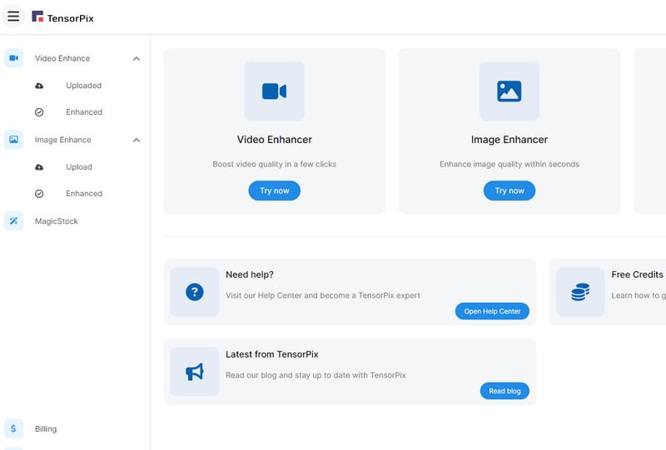This screenshot has width=666, height=450.
Task: Click Latest from TensorPix heading
Action: (x=272, y=354)
